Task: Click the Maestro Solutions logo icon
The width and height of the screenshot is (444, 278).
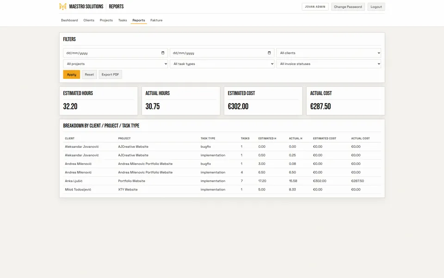Action: [62, 6]
